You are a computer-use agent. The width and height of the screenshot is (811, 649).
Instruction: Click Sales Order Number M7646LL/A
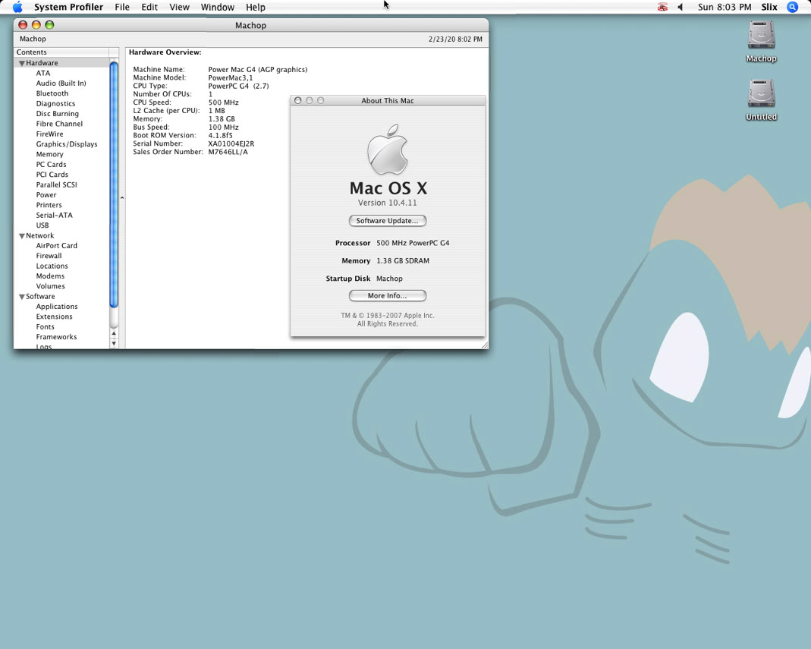click(x=228, y=152)
